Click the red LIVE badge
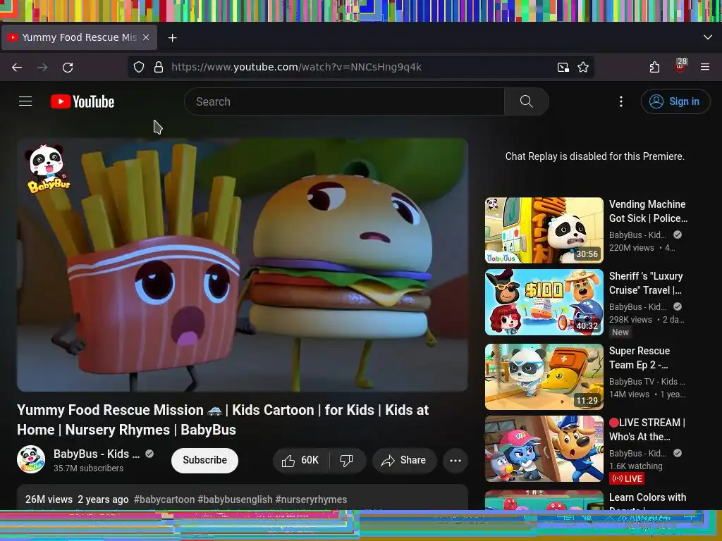Screen dimensions: 722x541 pyautogui.click(x=627, y=479)
